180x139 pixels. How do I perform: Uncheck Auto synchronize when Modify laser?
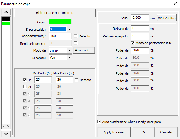pyautogui.click(x=99, y=122)
